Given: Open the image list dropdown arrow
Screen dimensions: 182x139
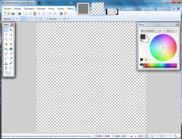Looking at the screenshot, I should coord(121,9).
